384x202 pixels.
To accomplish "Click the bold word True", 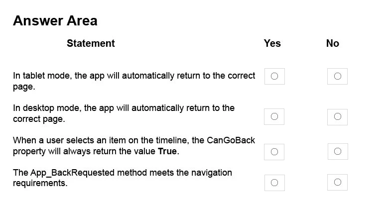I will click(x=167, y=151).
